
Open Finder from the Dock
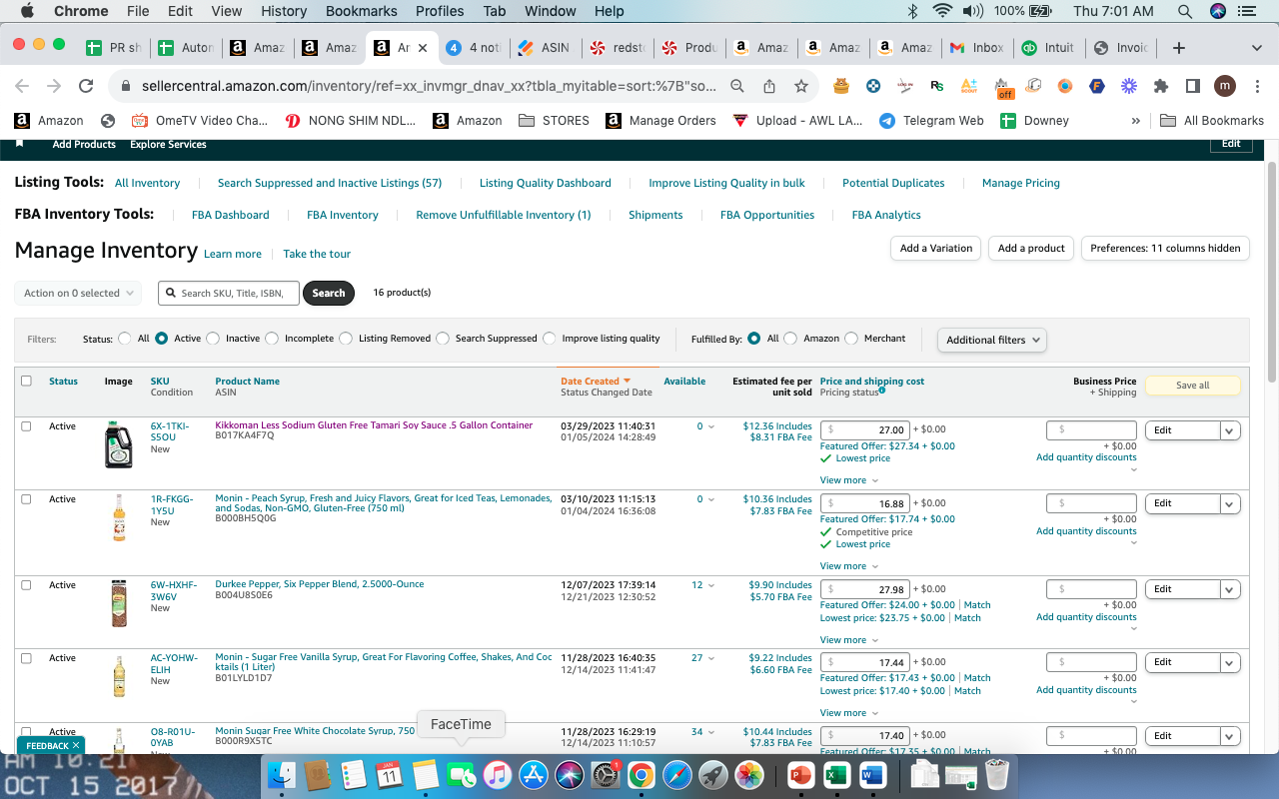coord(284,775)
